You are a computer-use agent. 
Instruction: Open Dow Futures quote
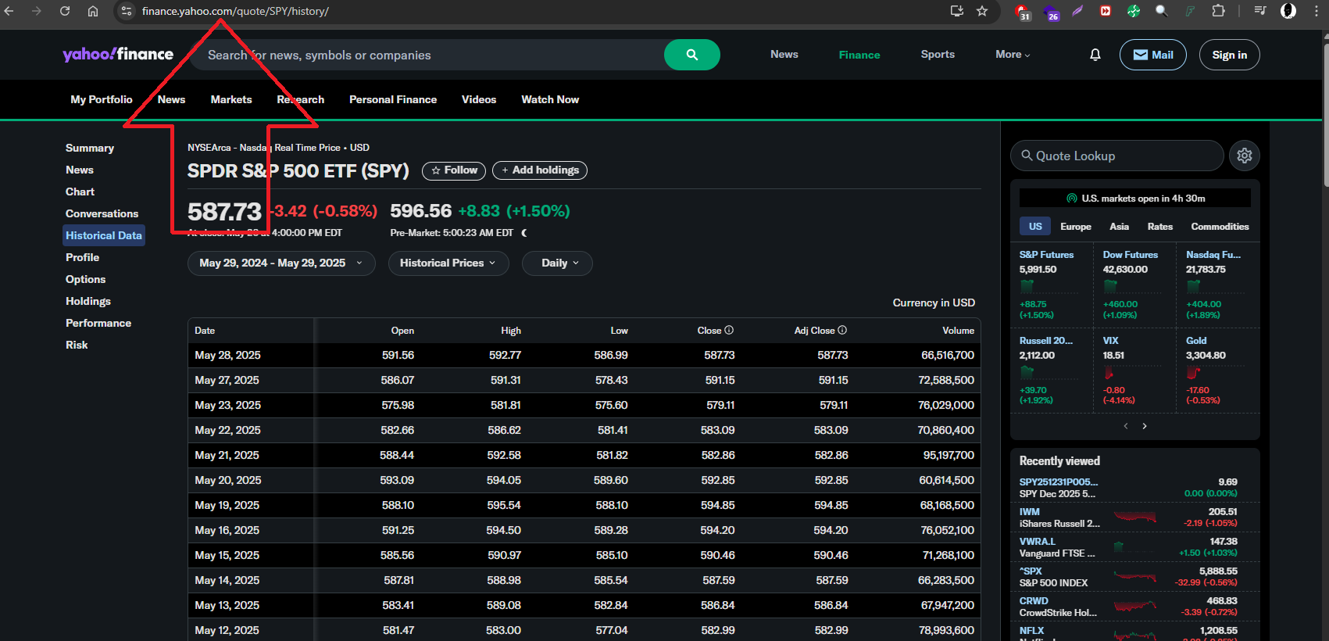(1130, 255)
